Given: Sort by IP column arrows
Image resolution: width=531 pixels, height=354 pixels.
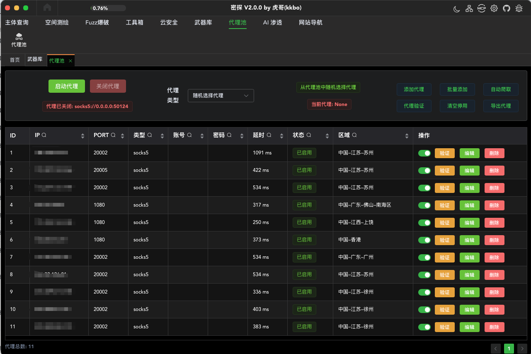Looking at the screenshot, I should point(82,136).
